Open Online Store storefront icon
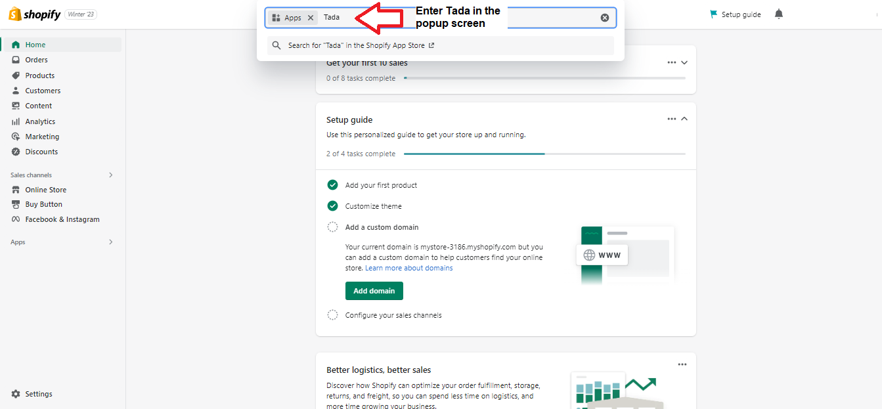Image resolution: width=882 pixels, height=409 pixels. [x=16, y=190]
